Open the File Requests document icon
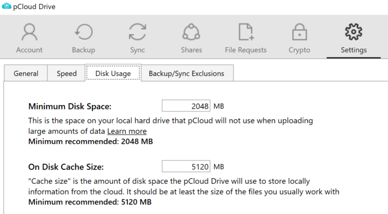 pos(246,32)
